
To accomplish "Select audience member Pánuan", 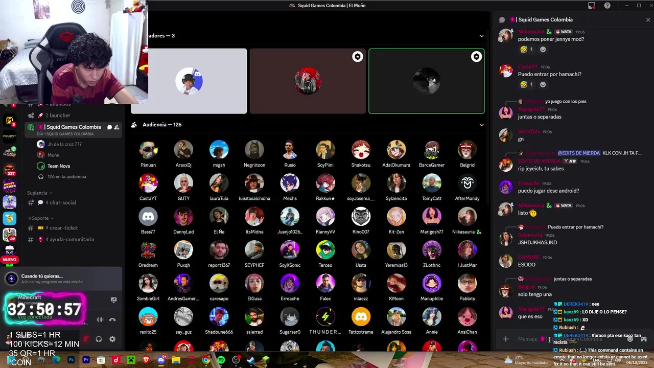I will [148, 154].
